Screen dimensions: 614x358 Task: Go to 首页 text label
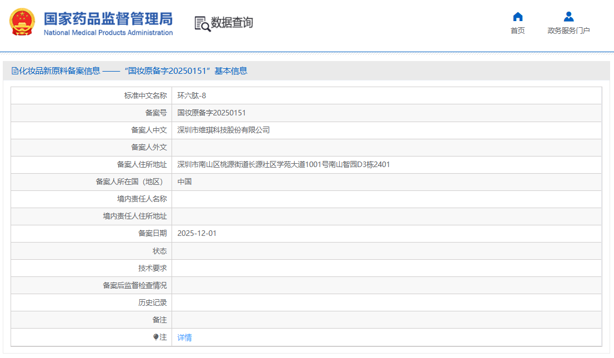coord(517,31)
